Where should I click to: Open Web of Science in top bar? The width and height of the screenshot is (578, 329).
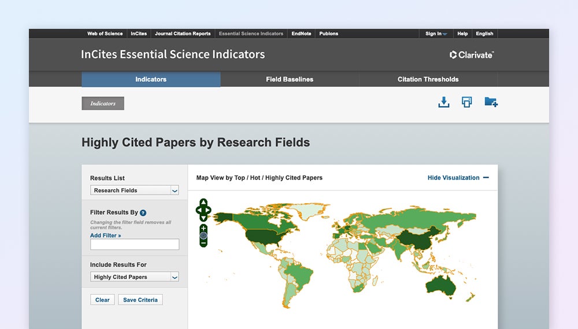pyautogui.click(x=105, y=33)
